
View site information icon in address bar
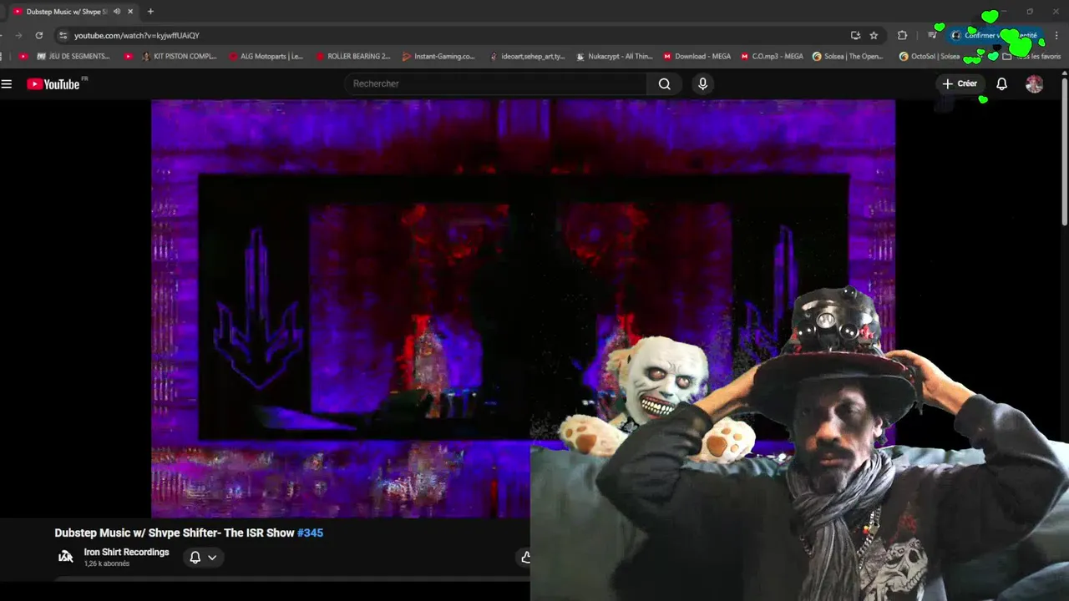point(63,35)
